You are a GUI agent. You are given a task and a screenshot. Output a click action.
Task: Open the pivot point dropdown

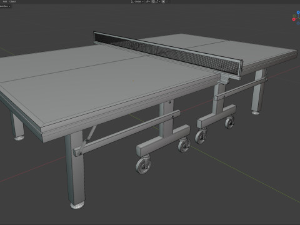(x=147, y=2)
